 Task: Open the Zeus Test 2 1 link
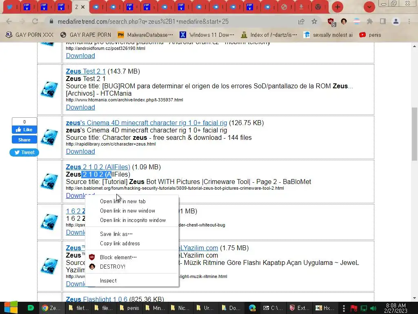pos(86,71)
